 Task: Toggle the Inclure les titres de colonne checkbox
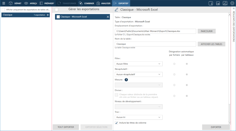point(116,123)
